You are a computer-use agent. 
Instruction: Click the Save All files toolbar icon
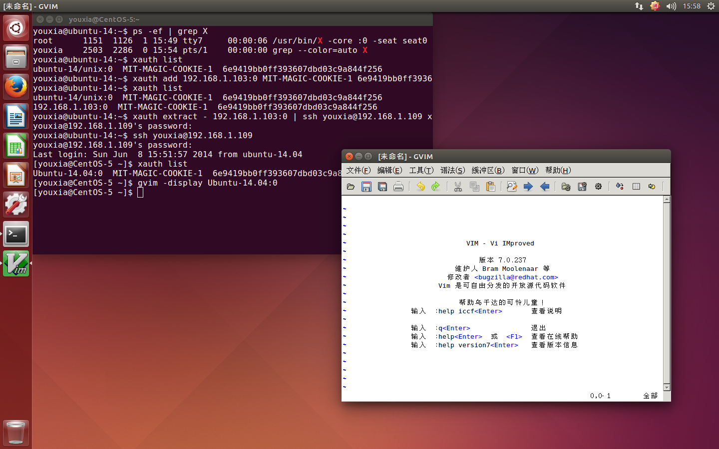(x=382, y=187)
